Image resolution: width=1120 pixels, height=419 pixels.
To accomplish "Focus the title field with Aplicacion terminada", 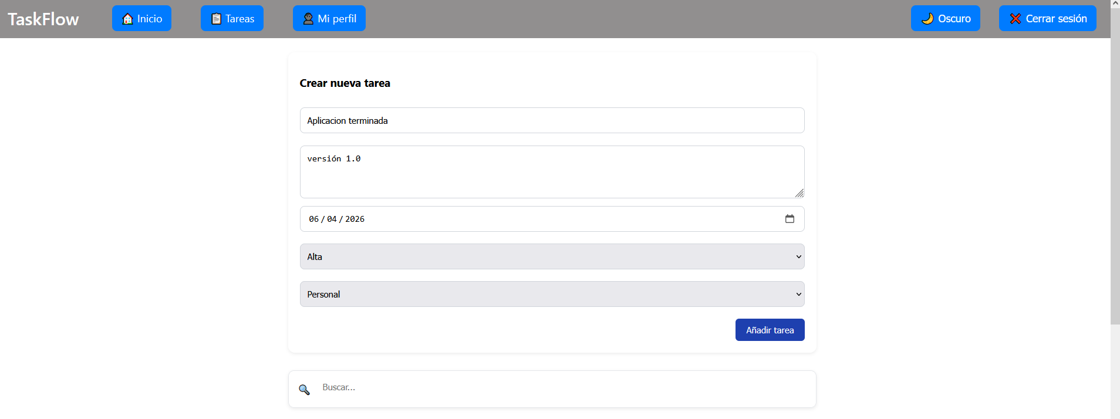I will pyautogui.click(x=552, y=120).
